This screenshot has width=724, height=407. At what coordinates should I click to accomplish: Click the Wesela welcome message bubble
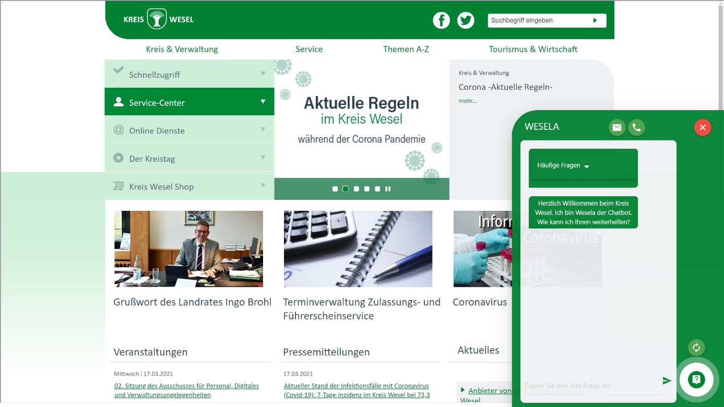(x=583, y=212)
